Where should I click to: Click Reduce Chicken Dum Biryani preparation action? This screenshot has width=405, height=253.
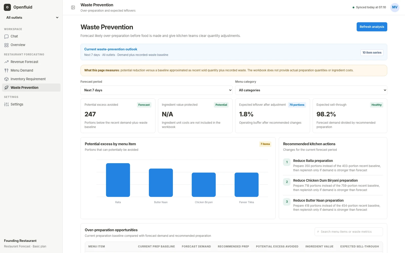[x=333, y=185]
